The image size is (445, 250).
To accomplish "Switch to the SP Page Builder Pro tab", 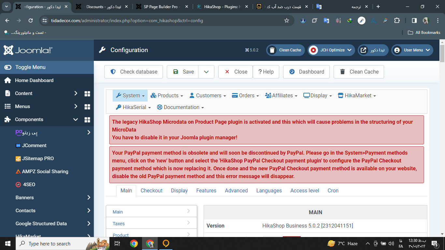I will tap(162, 7).
